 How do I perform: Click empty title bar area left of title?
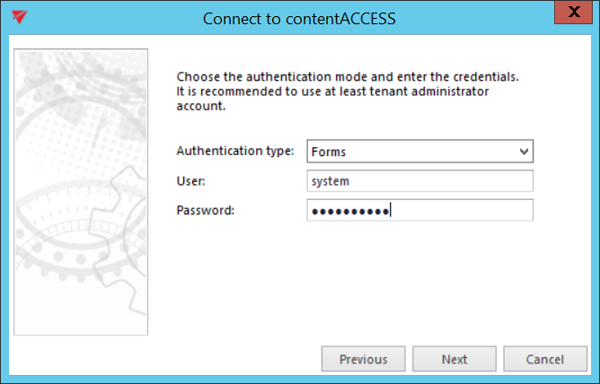tap(108, 17)
